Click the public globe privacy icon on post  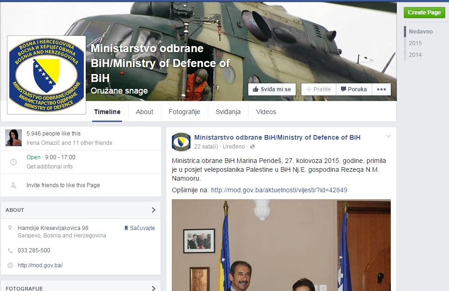pos(252,147)
